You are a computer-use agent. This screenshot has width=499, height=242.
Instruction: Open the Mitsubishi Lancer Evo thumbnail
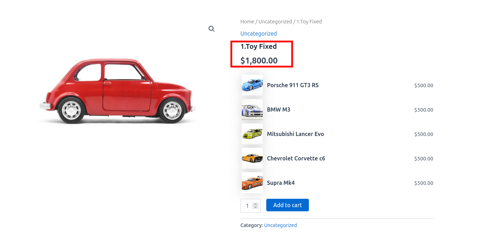tap(252, 134)
